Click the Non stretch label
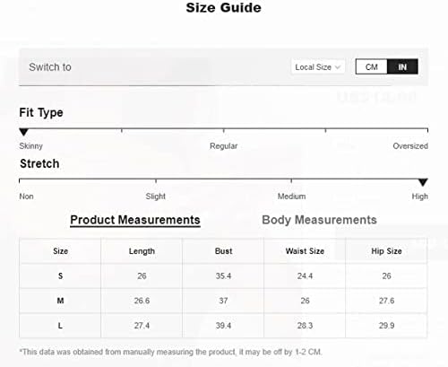 click(x=26, y=197)
